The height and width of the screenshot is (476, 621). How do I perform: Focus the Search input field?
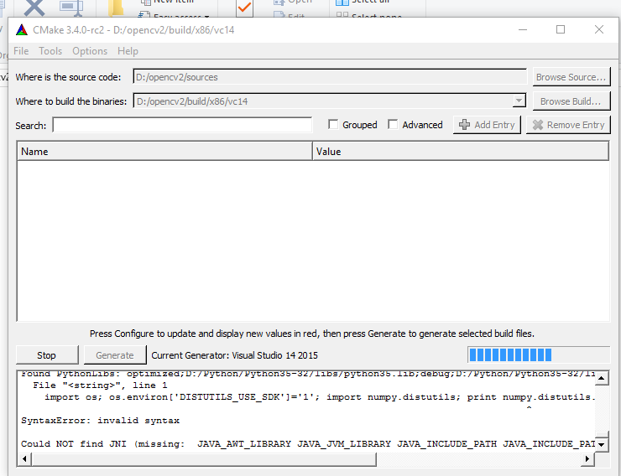(182, 125)
